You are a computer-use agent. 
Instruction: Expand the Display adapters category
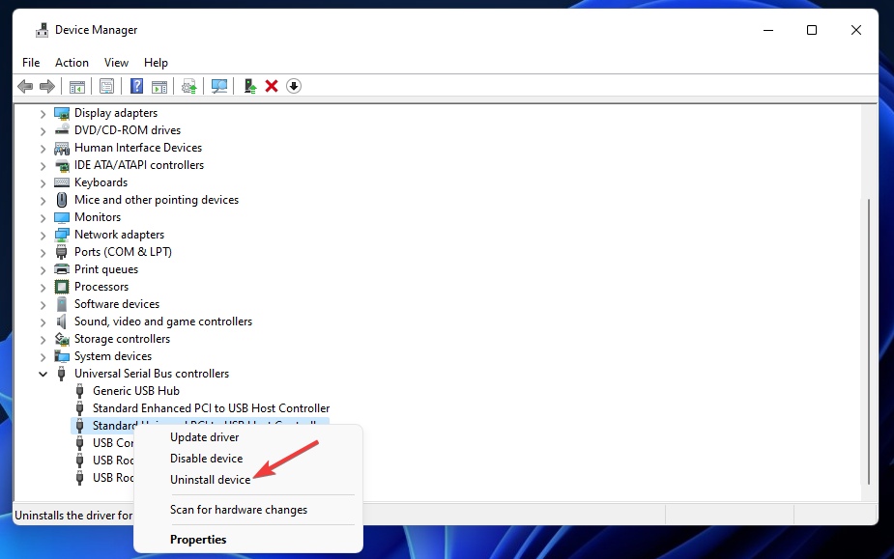(43, 112)
